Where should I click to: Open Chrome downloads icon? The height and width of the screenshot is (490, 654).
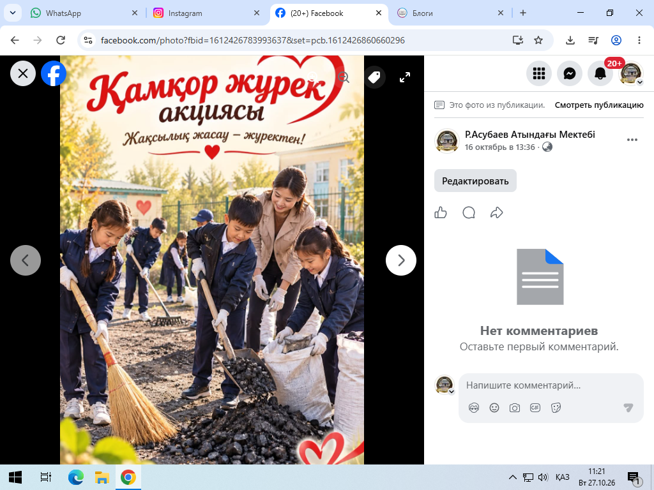pyautogui.click(x=570, y=40)
